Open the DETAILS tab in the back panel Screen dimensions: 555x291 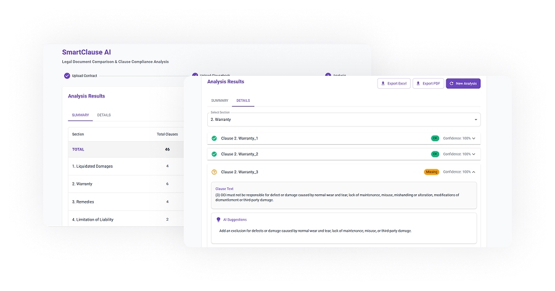(x=104, y=115)
